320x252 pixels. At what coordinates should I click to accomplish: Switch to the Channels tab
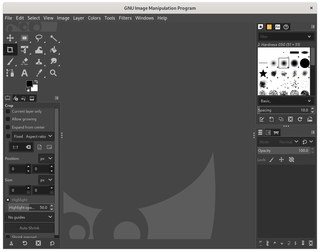tap(268, 133)
